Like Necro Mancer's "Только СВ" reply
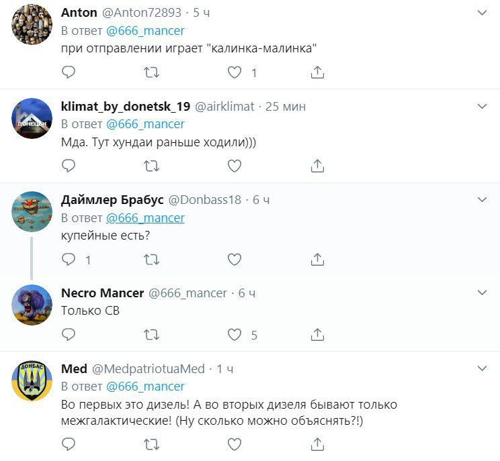This screenshot has width=500, height=461. coord(235,334)
